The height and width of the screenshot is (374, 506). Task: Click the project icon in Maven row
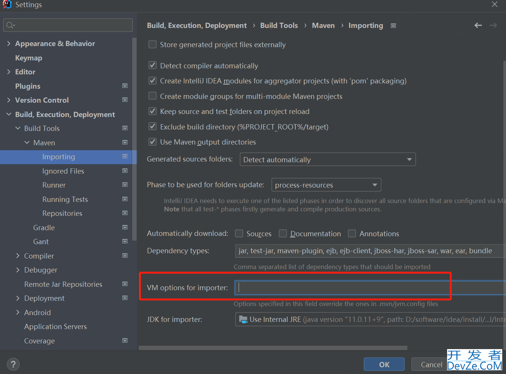[125, 142]
